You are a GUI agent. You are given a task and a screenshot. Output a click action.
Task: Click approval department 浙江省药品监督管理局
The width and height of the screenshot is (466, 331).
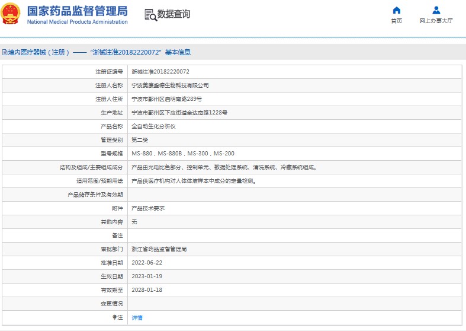pos(159,249)
